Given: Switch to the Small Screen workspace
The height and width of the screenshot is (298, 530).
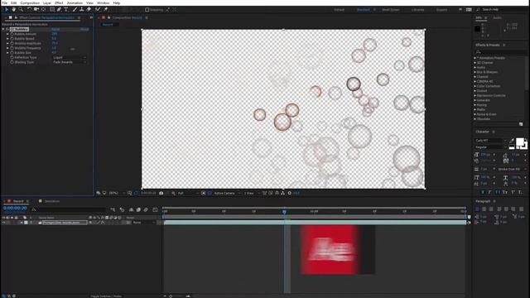Looking at the screenshot, I should 391,10.
